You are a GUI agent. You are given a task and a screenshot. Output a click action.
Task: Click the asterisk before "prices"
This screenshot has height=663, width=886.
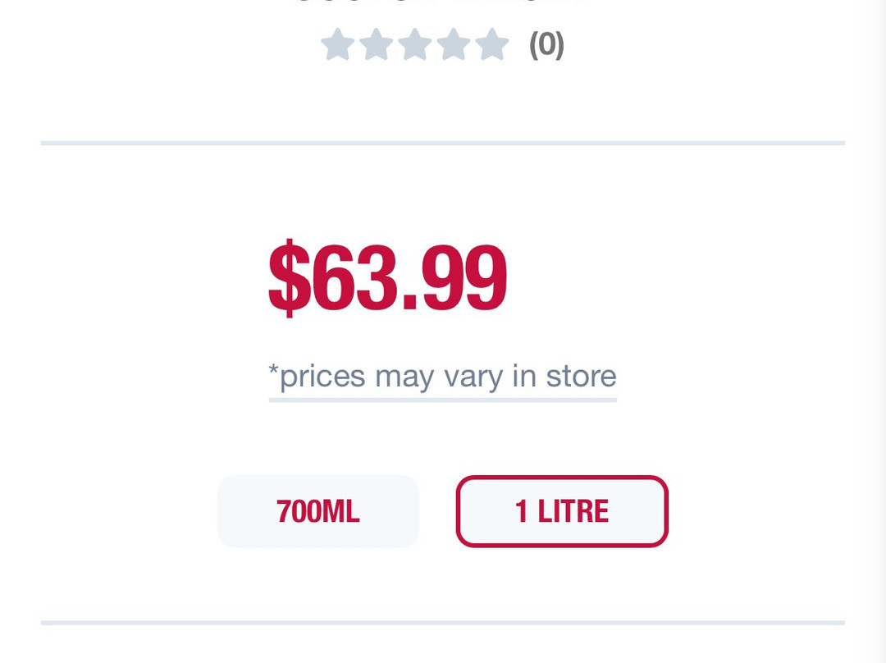coord(273,372)
